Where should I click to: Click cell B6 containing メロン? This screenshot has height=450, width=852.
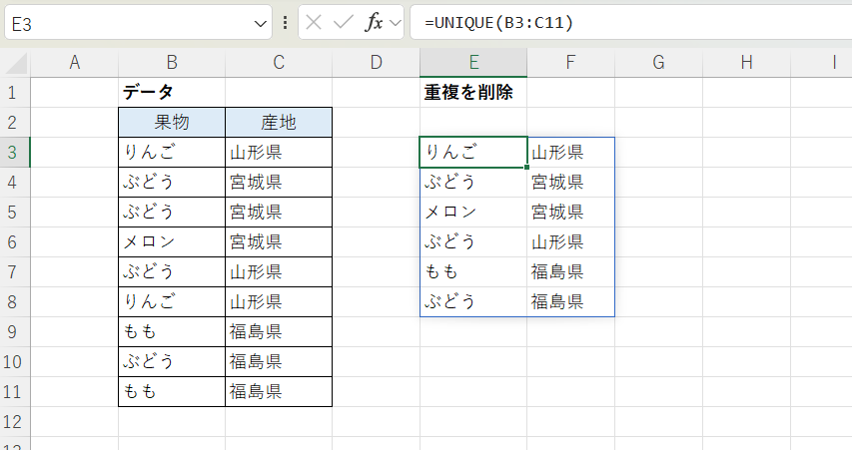(x=172, y=241)
